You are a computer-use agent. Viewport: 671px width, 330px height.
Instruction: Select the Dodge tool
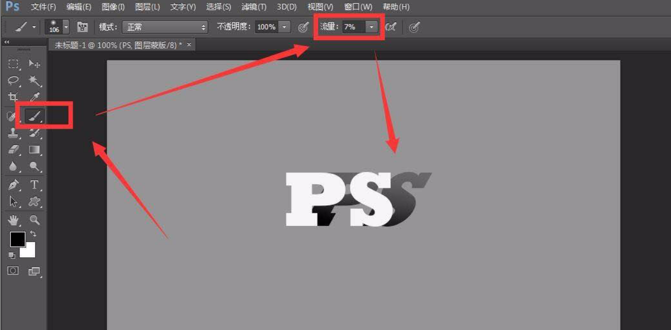pyautogui.click(x=34, y=167)
